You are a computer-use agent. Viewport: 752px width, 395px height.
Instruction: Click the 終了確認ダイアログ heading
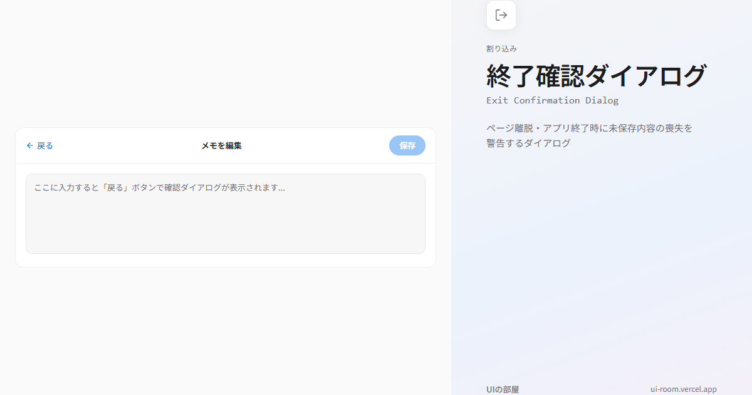pyautogui.click(x=597, y=76)
